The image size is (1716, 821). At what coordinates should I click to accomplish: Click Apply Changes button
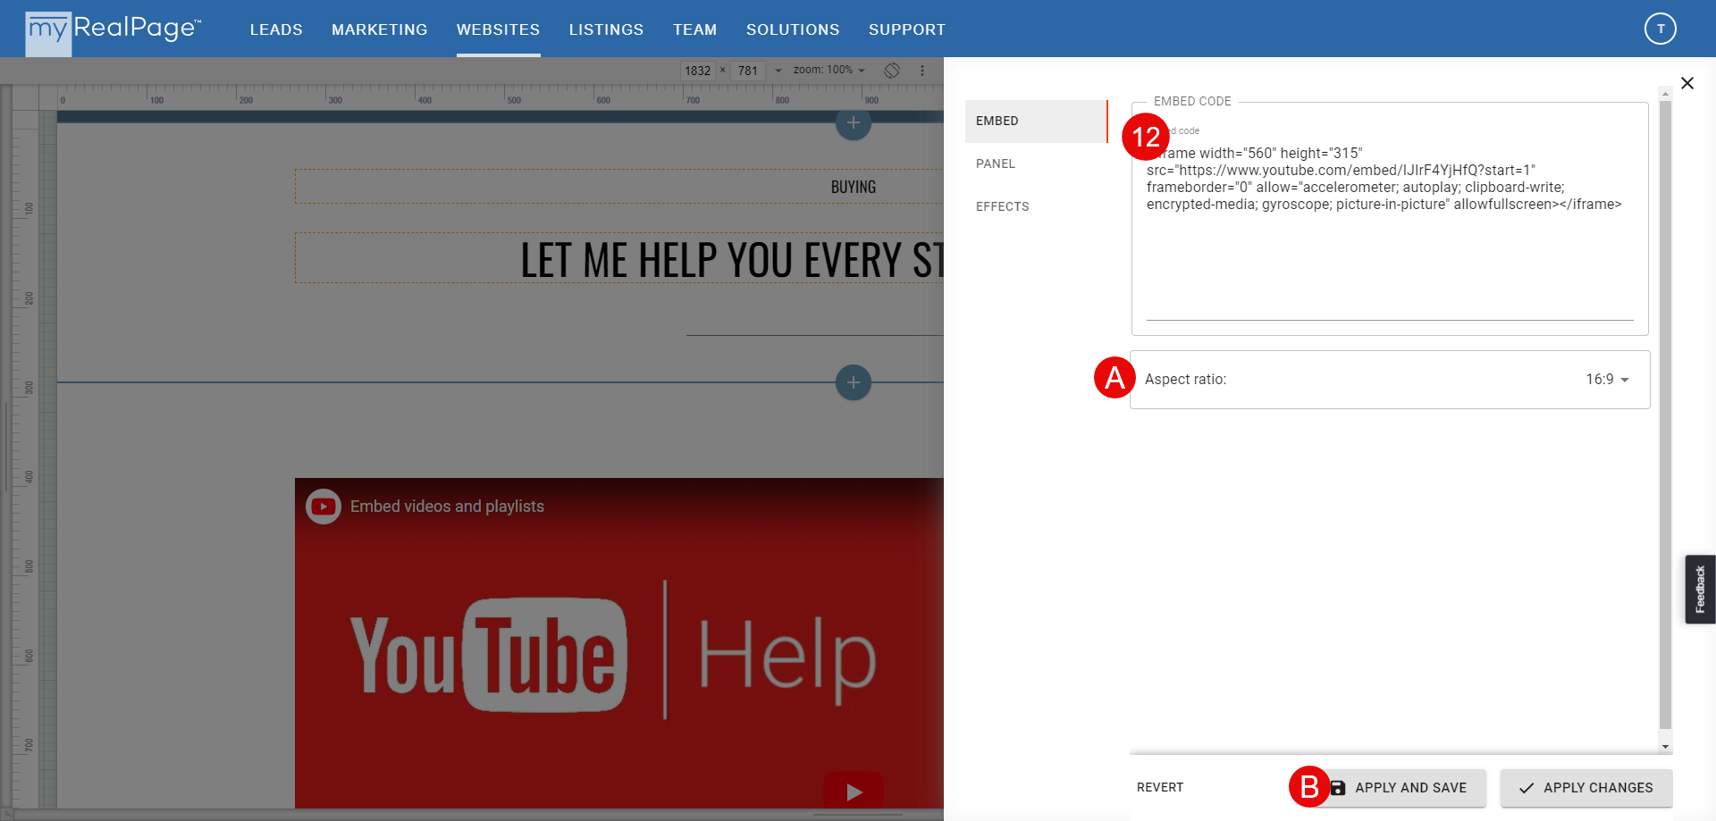click(1586, 788)
